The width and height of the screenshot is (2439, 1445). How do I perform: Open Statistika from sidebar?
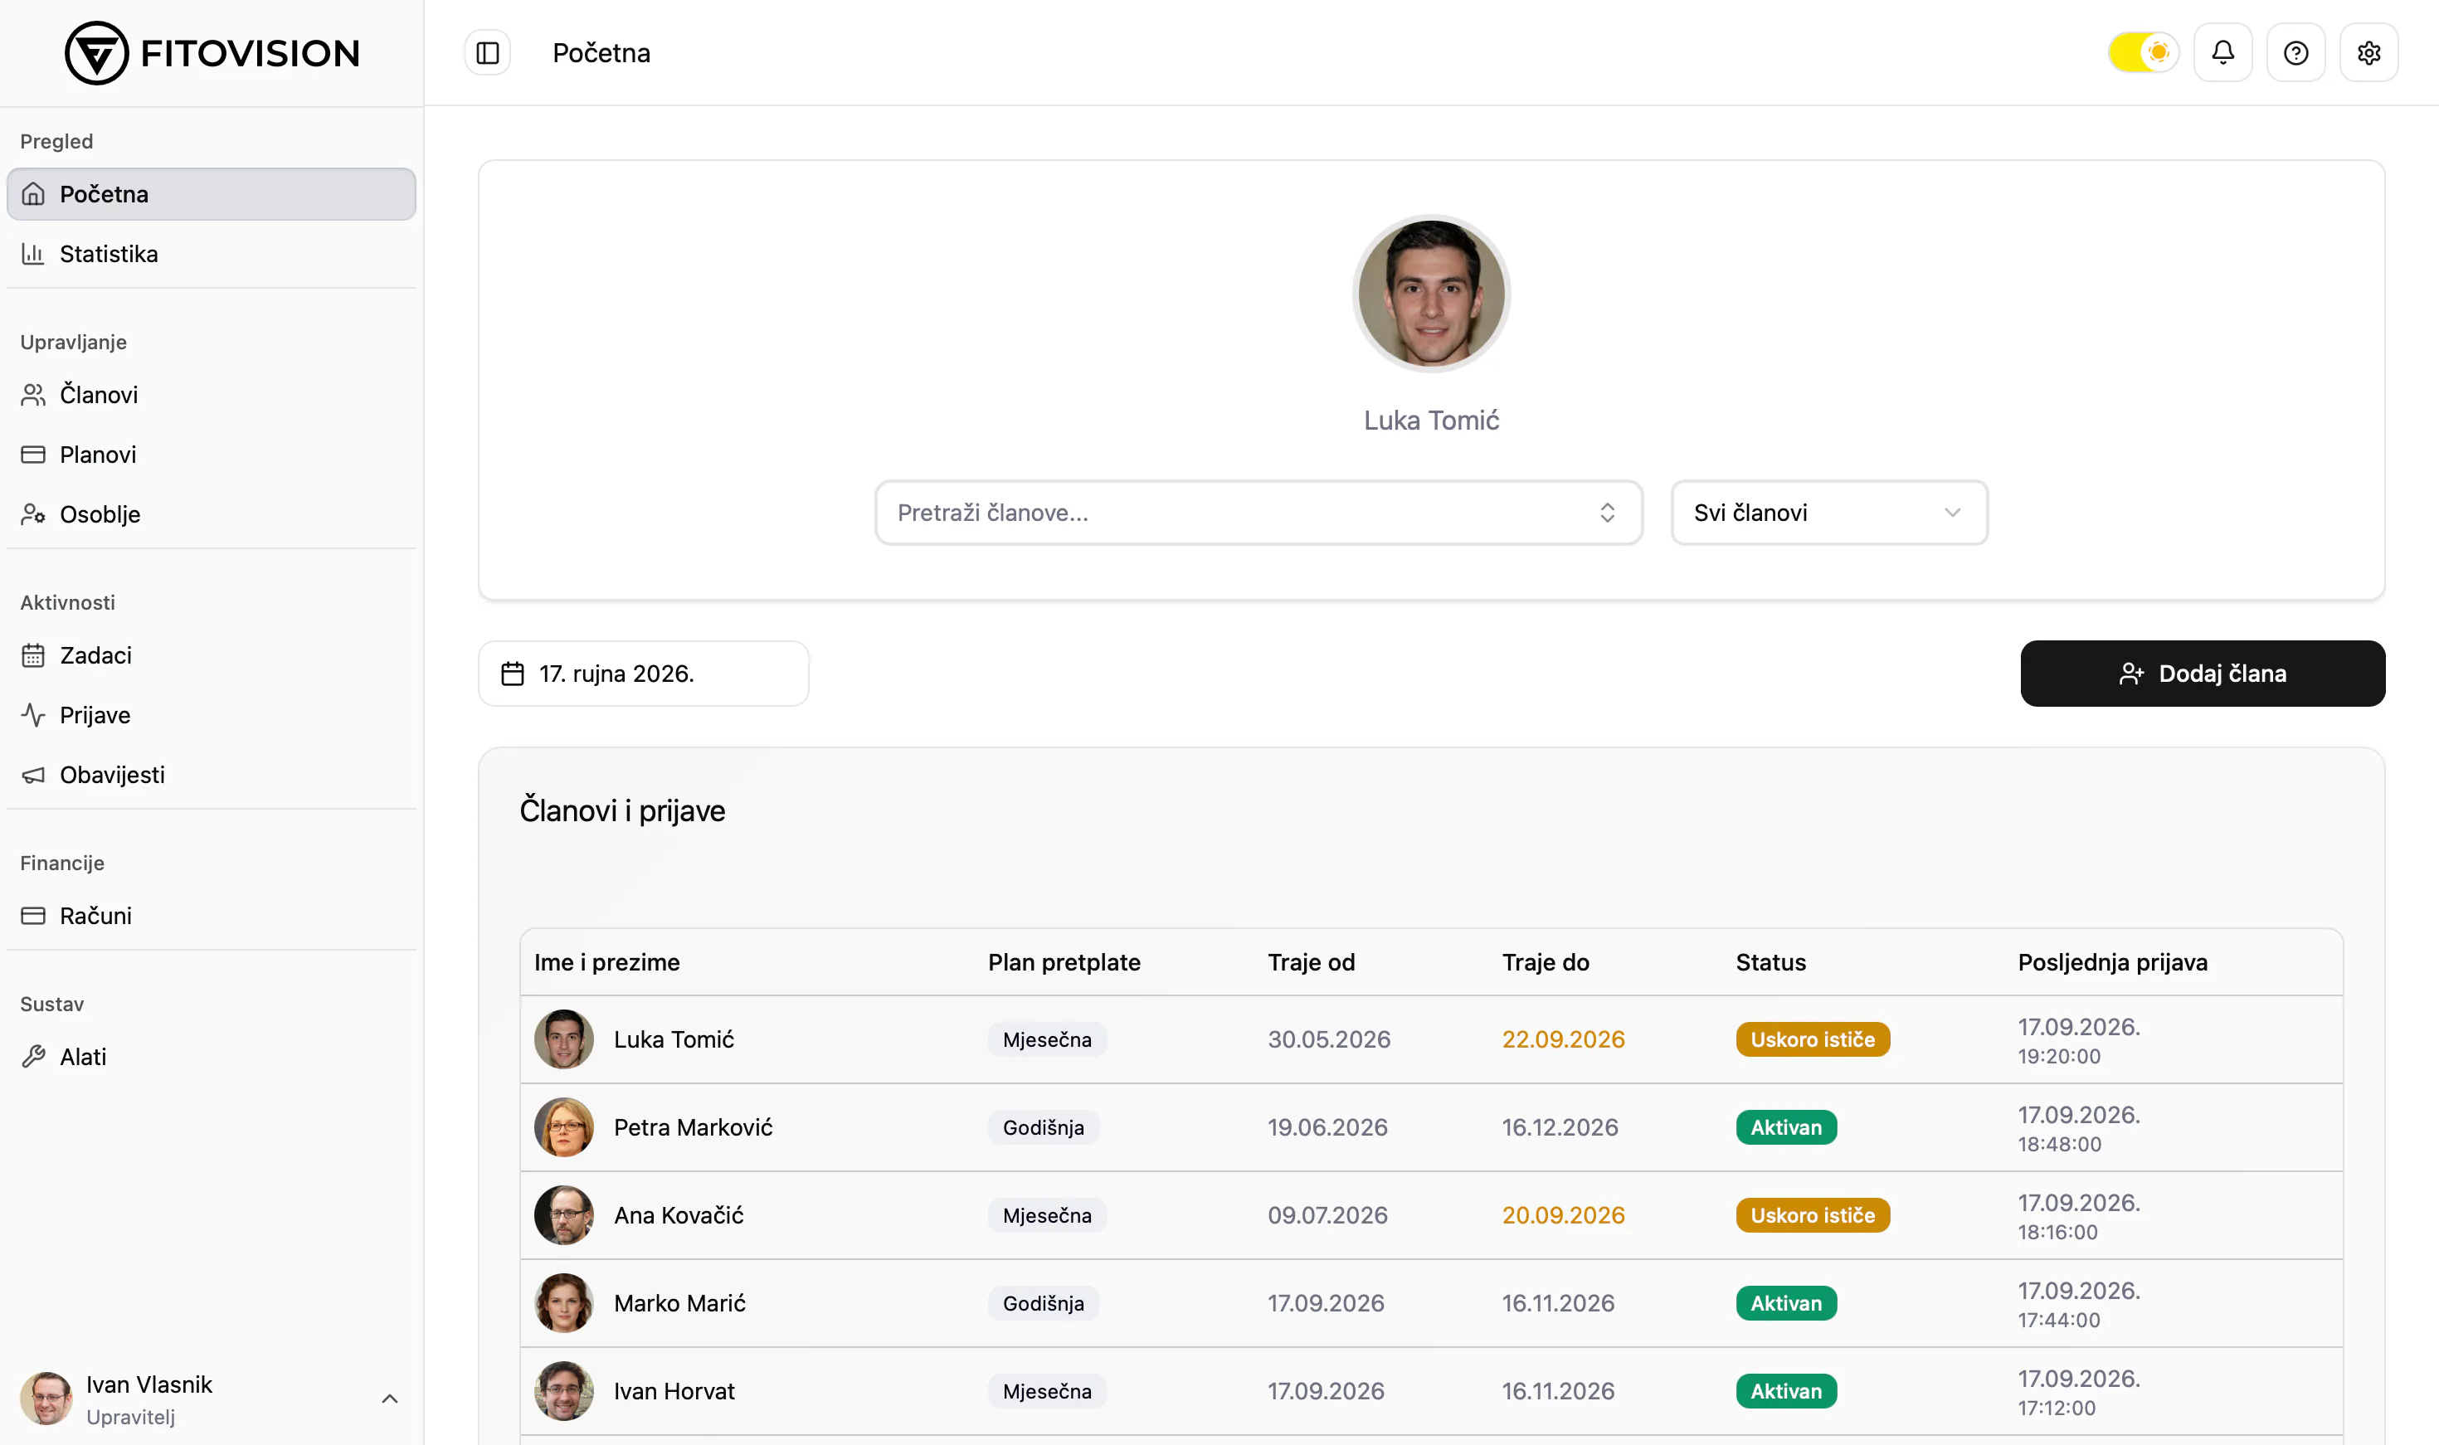coord(212,254)
